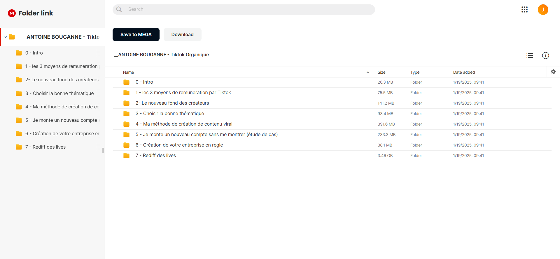This screenshot has width=560, height=259.
Task: Click sidebar root folder icon ANTOINE BOUGANNE
Action: (x=12, y=37)
